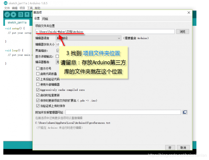Toggle the 界面缩放 checkbox
Screen dimensions: 209x160
[58, 50]
